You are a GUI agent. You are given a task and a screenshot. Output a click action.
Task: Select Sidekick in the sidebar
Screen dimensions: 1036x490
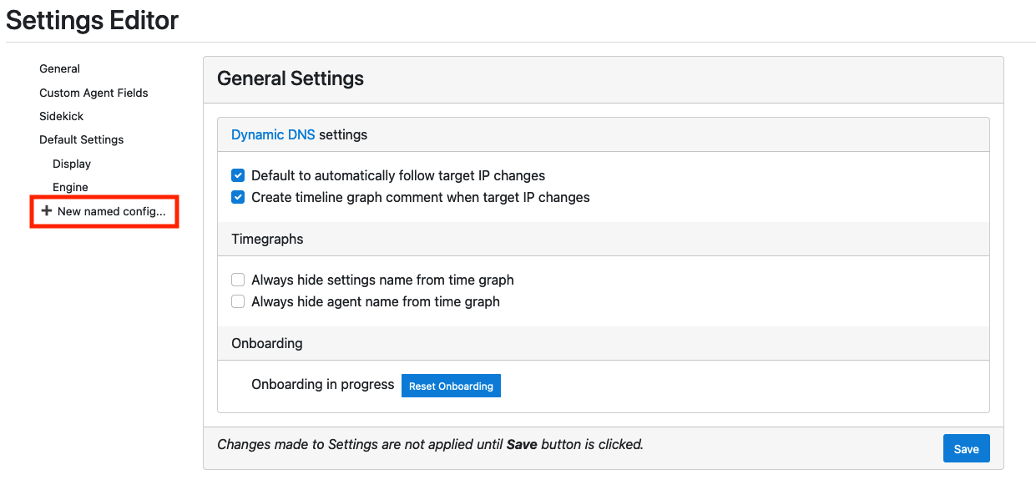click(61, 116)
